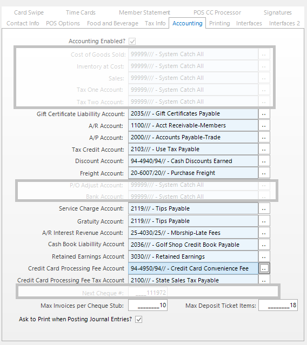Screen dimensions: 307x345
Task: Click the Service Charge Account Tips Payable field
Action: tap(193, 209)
